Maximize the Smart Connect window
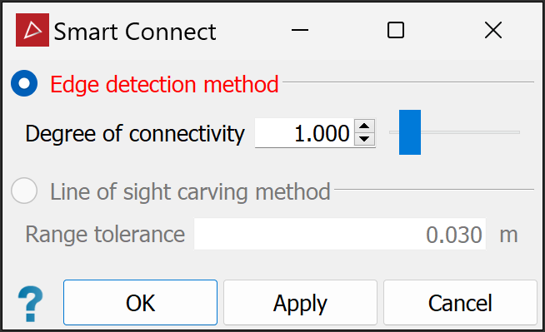The height and width of the screenshot is (332, 545). coord(396,30)
